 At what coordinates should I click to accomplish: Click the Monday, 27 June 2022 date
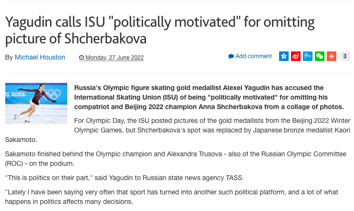[114, 58]
